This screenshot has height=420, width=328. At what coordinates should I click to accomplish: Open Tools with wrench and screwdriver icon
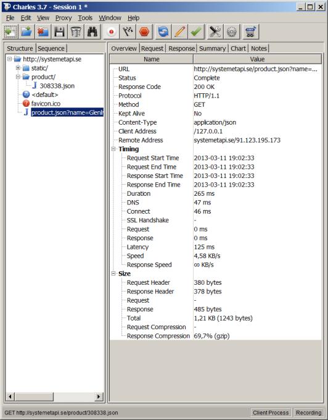[x=215, y=32]
